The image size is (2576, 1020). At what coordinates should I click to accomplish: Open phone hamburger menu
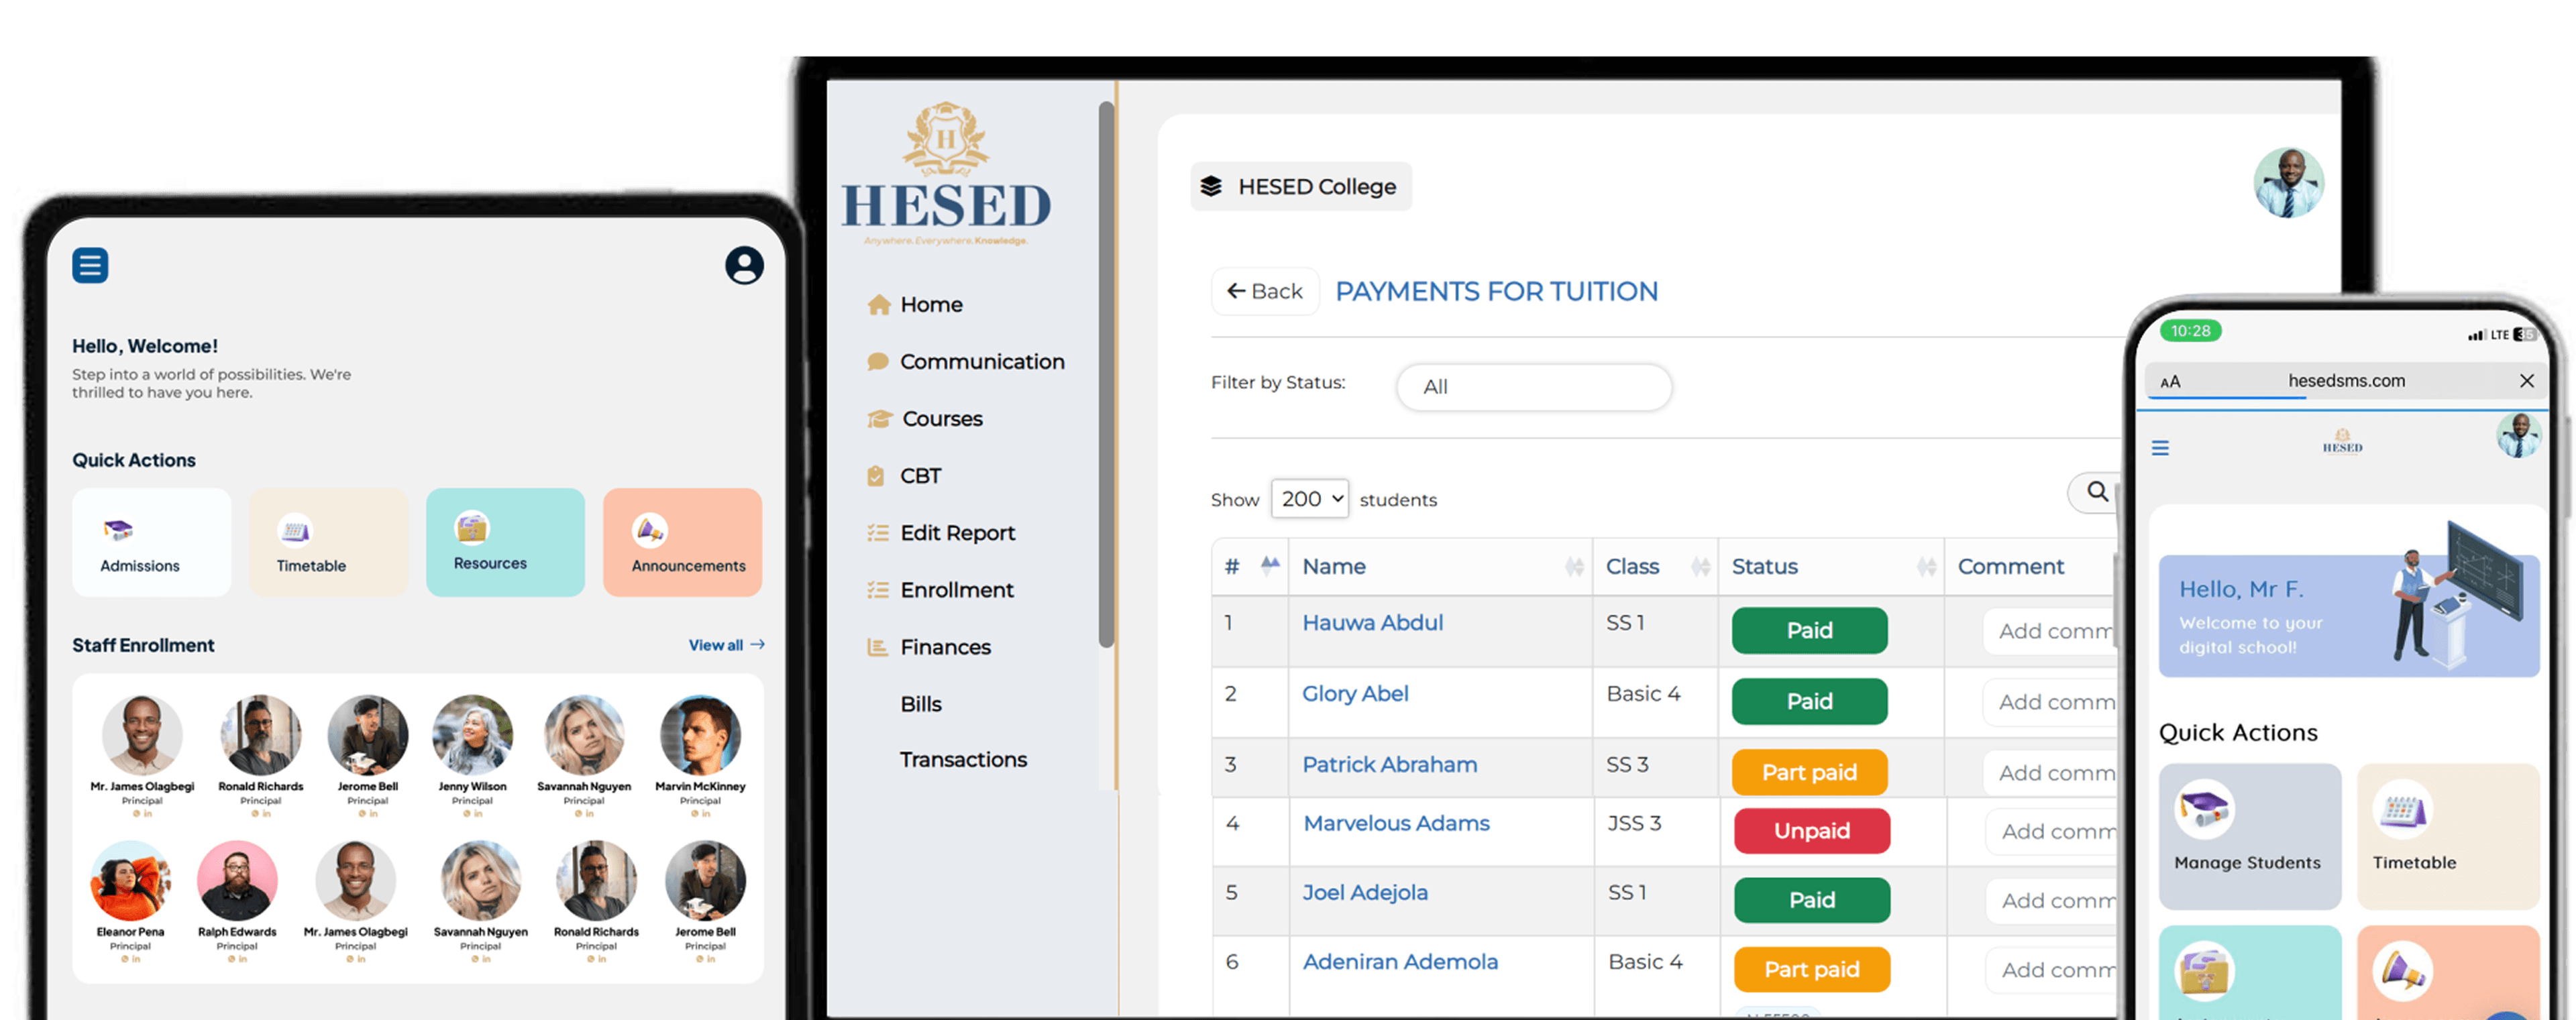coord(2160,447)
